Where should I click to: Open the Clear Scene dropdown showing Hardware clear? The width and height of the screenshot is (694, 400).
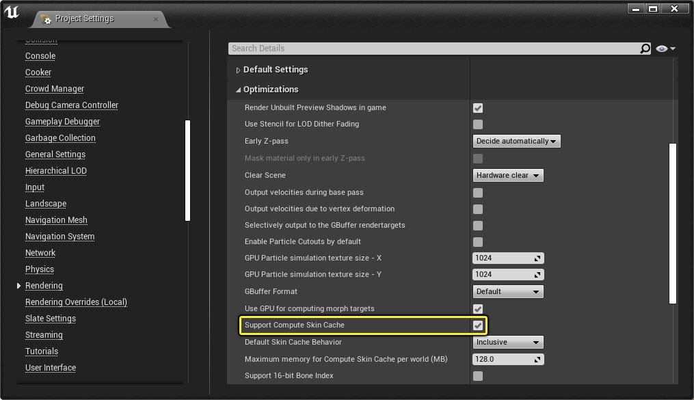pyautogui.click(x=508, y=175)
